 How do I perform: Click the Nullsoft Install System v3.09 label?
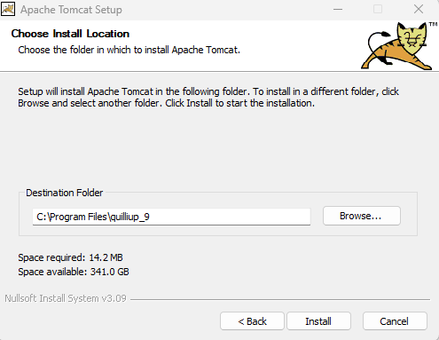point(66,298)
